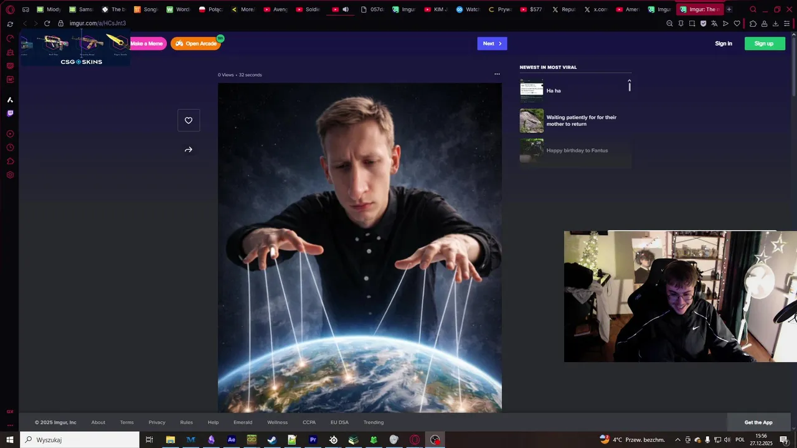Open the CSGOSKINS banner ad
Screen dimensions: 797x448
click(x=75, y=48)
